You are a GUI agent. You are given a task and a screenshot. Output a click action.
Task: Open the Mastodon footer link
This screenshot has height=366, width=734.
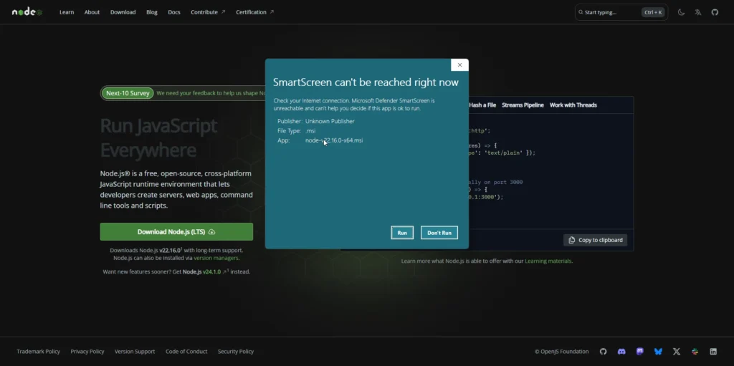pyautogui.click(x=640, y=352)
